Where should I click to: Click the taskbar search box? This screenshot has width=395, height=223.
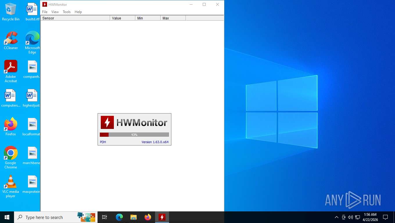56,217
